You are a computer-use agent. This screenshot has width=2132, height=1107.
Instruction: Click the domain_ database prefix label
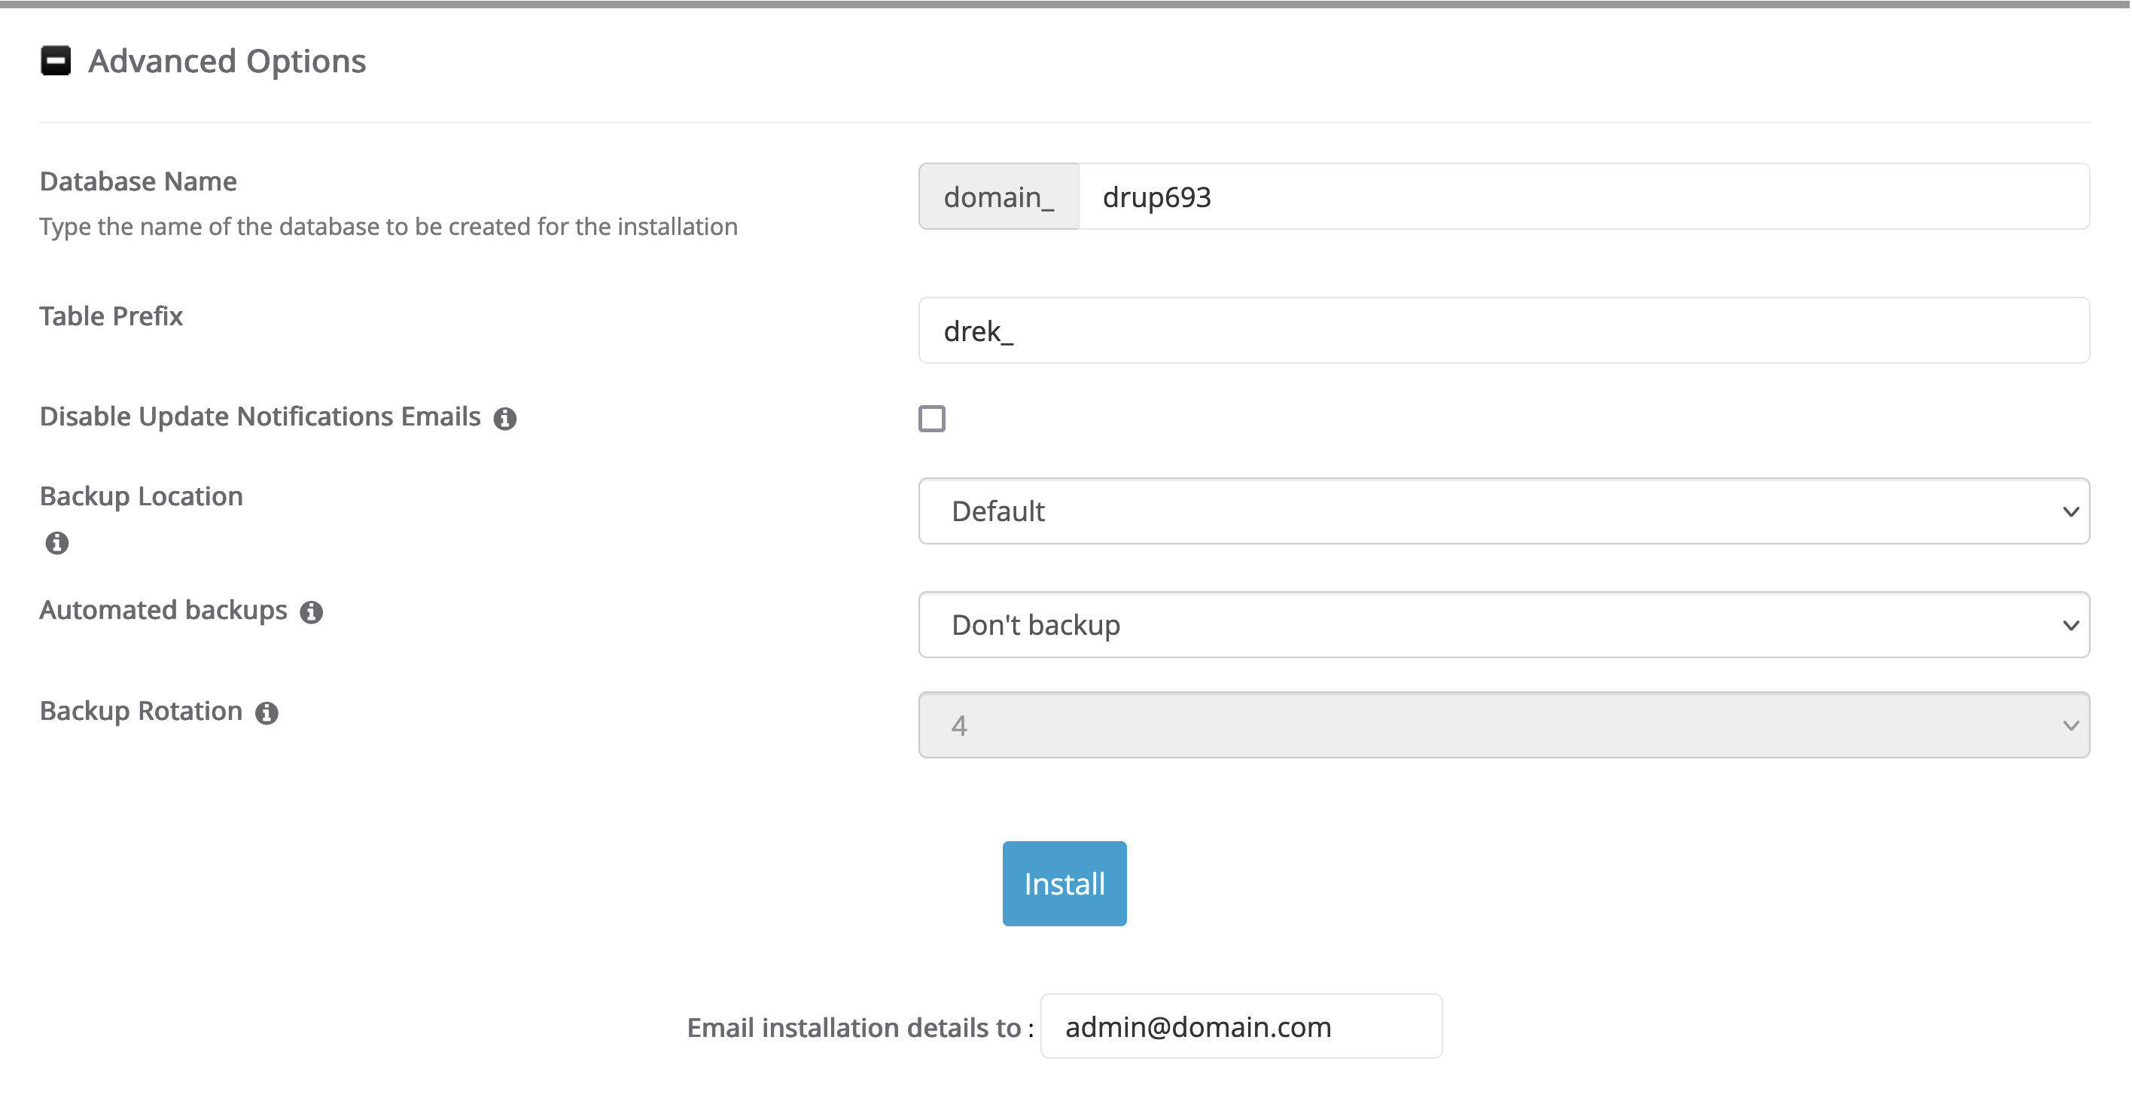997,197
